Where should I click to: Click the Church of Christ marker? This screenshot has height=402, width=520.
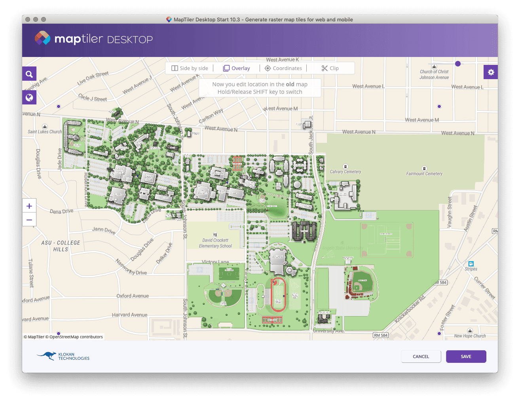(x=434, y=66)
